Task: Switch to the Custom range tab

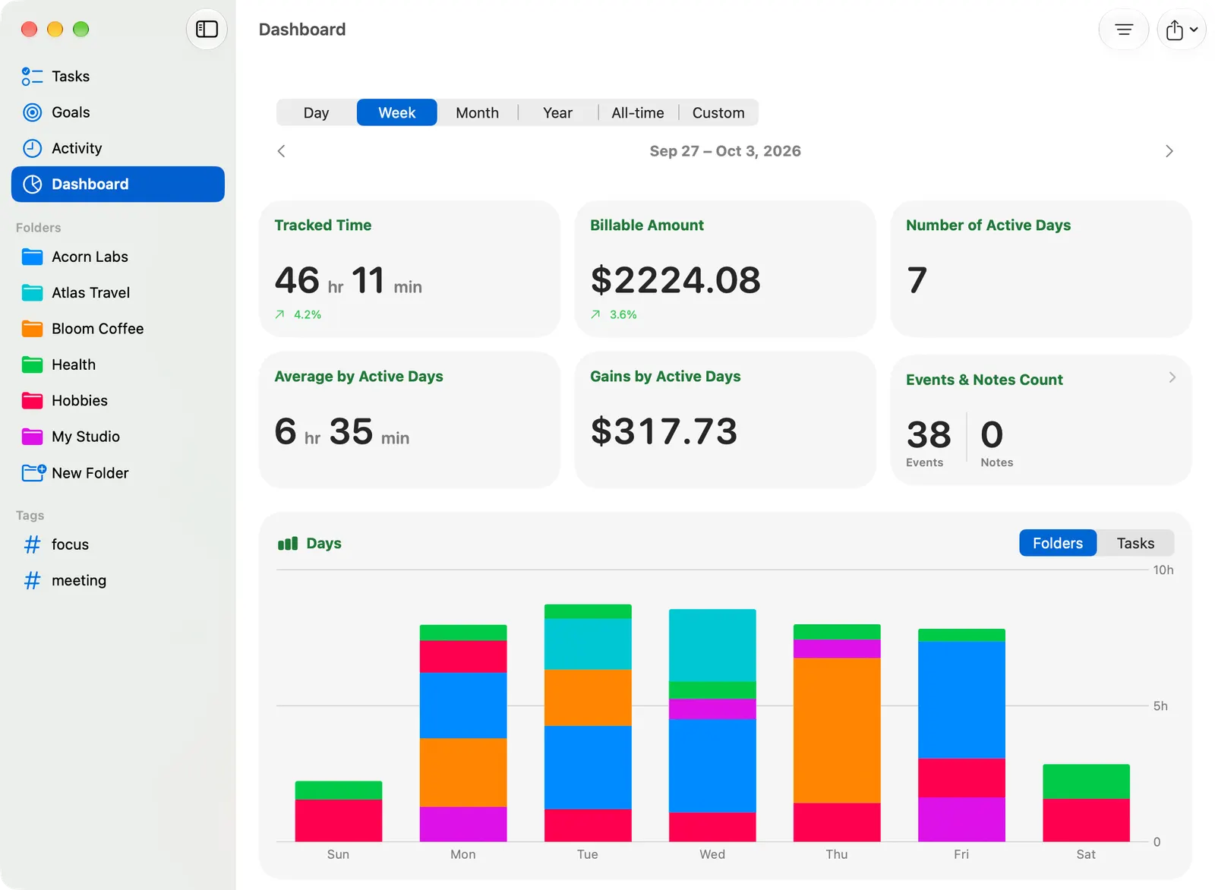Action: 718,112
